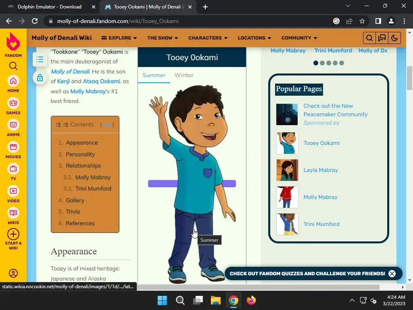This screenshot has height=310, width=413.
Task: Bookmark this page with star icon
Action: click(x=362, y=21)
